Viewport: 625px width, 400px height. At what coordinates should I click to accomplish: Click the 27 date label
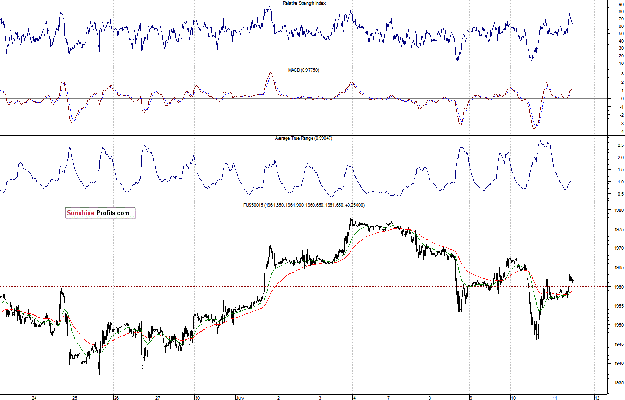158,397
